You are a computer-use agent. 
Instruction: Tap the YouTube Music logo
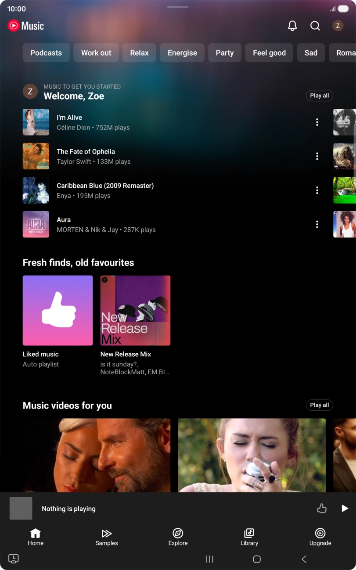click(26, 26)
